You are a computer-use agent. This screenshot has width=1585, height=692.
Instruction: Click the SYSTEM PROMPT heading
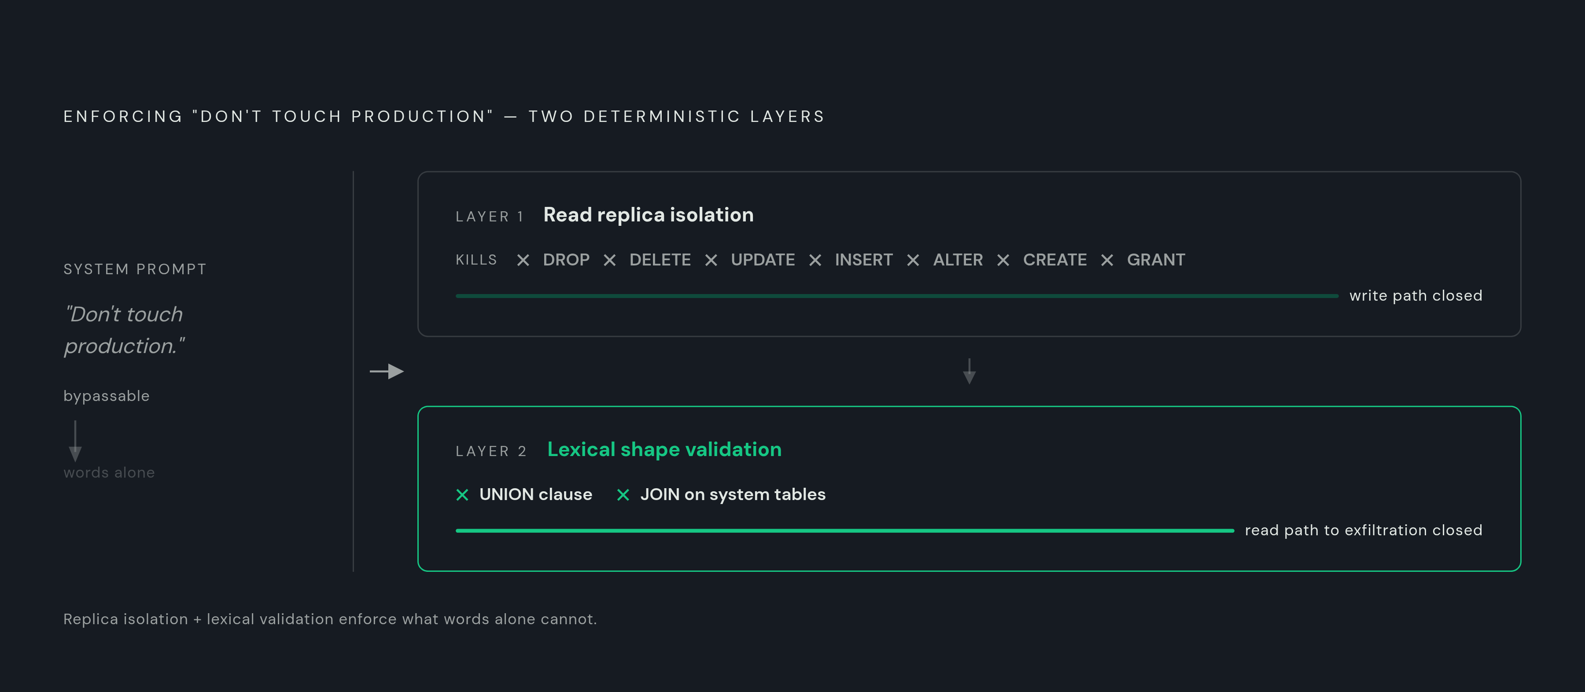tap(135, 269)
